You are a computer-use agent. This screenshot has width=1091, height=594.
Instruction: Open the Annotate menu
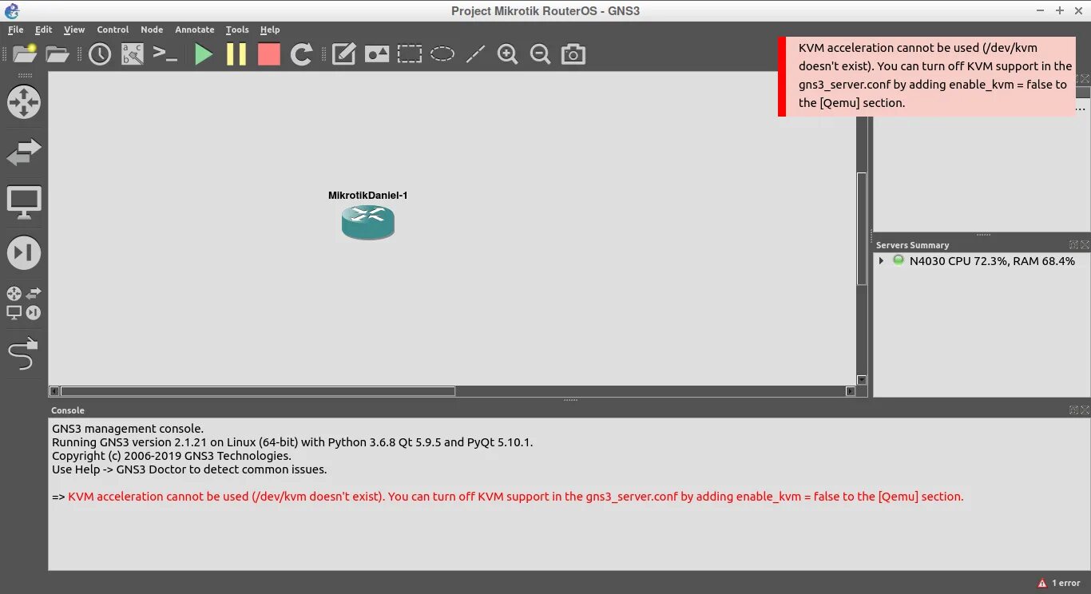(195, 30)
